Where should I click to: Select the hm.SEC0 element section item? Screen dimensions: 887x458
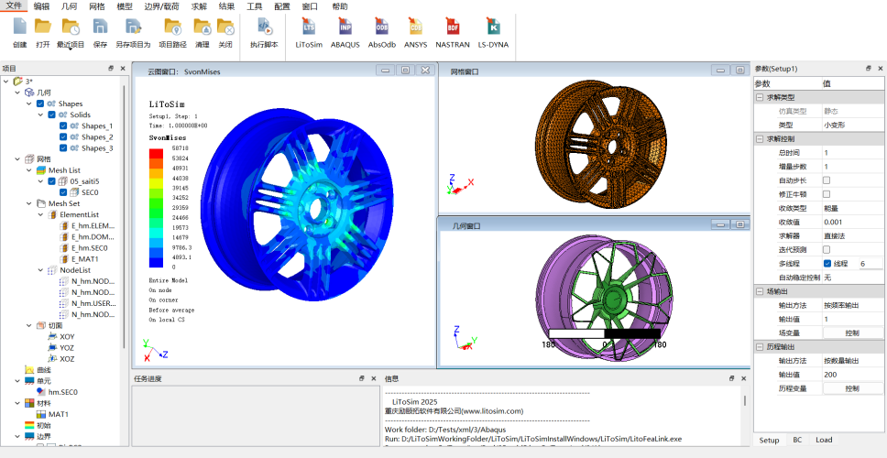(x=62, y=392)
